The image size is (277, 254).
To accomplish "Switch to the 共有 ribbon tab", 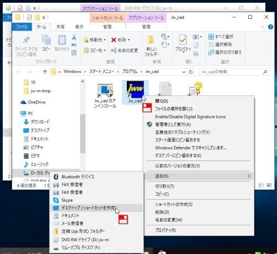I will (x=60, y=27).
